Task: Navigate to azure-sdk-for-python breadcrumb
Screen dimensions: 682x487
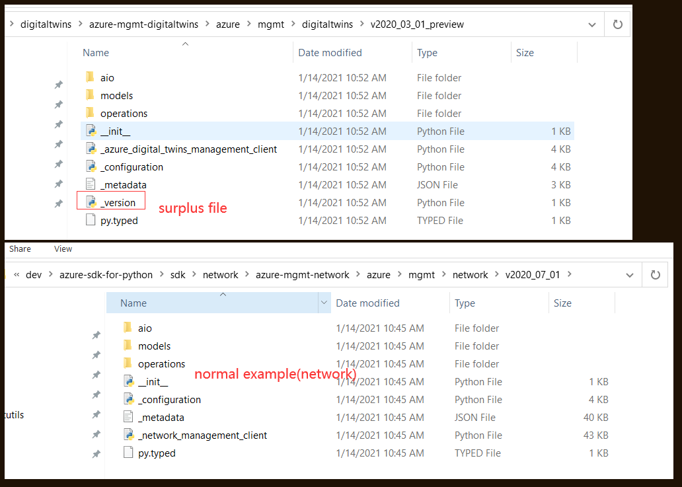Action: [106, 275]
